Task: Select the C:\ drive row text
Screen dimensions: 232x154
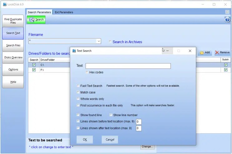Action: point(42,65)
